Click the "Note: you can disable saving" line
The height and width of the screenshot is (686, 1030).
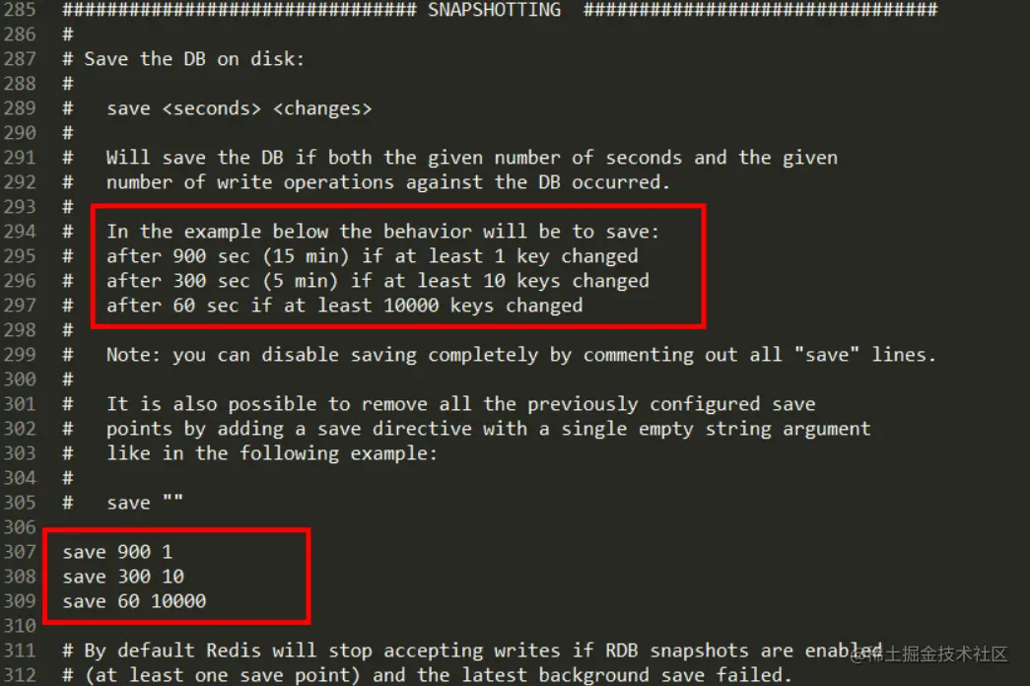[x=521, y=355]
